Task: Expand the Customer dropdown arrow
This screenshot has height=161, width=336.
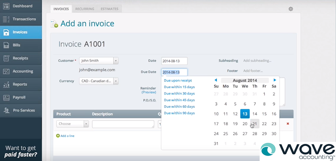Action: tap(116, 61)
